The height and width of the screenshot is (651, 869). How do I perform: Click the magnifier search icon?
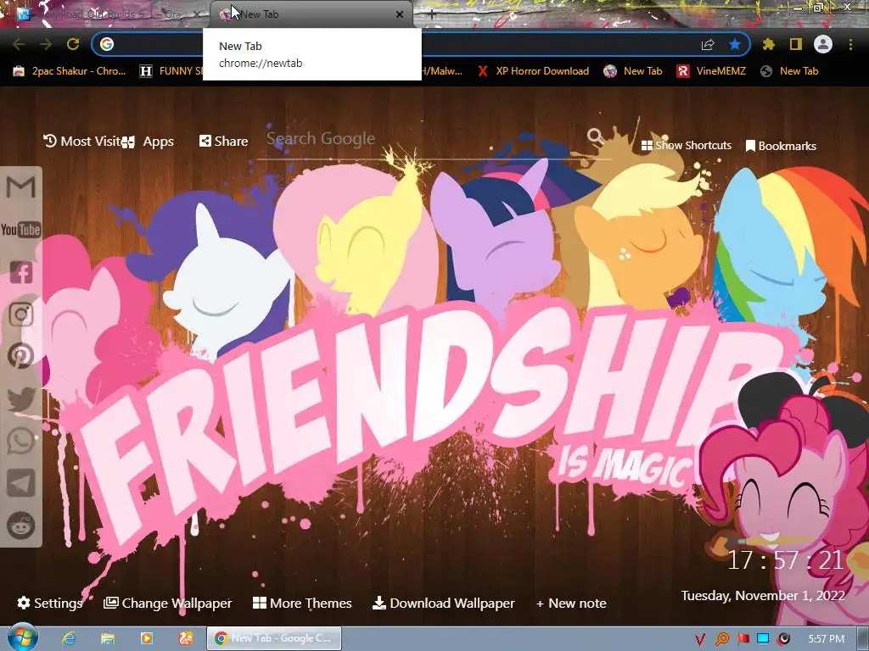pos(595,136)
